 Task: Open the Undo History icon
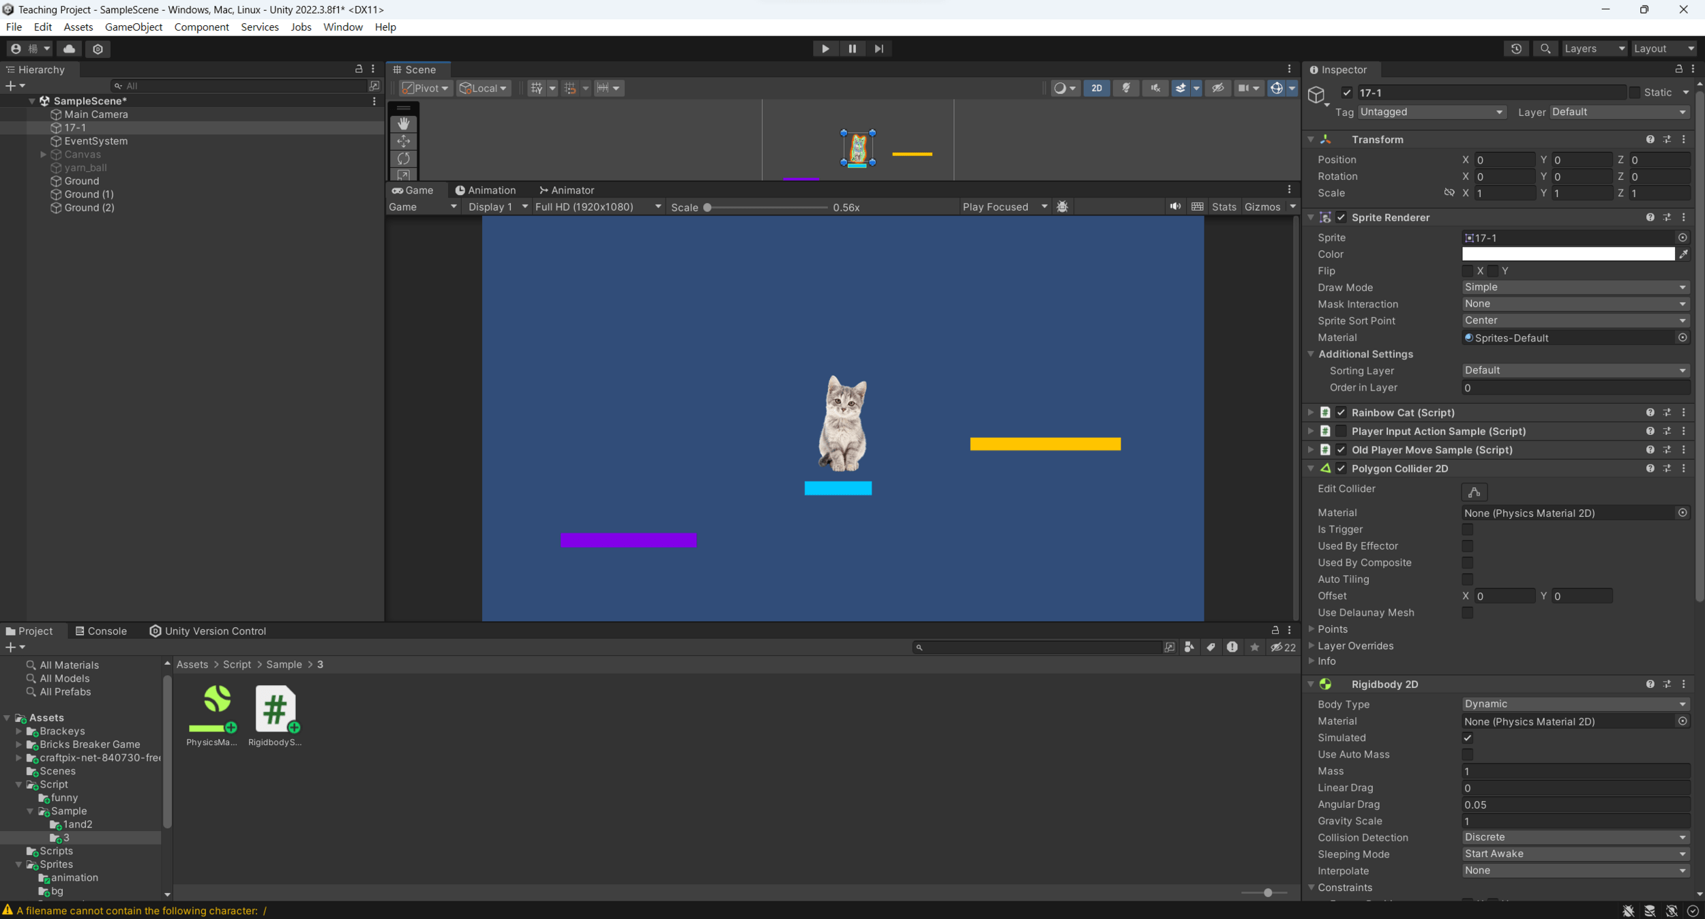point(1515,48)
